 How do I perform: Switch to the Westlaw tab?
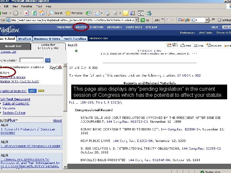24,39
